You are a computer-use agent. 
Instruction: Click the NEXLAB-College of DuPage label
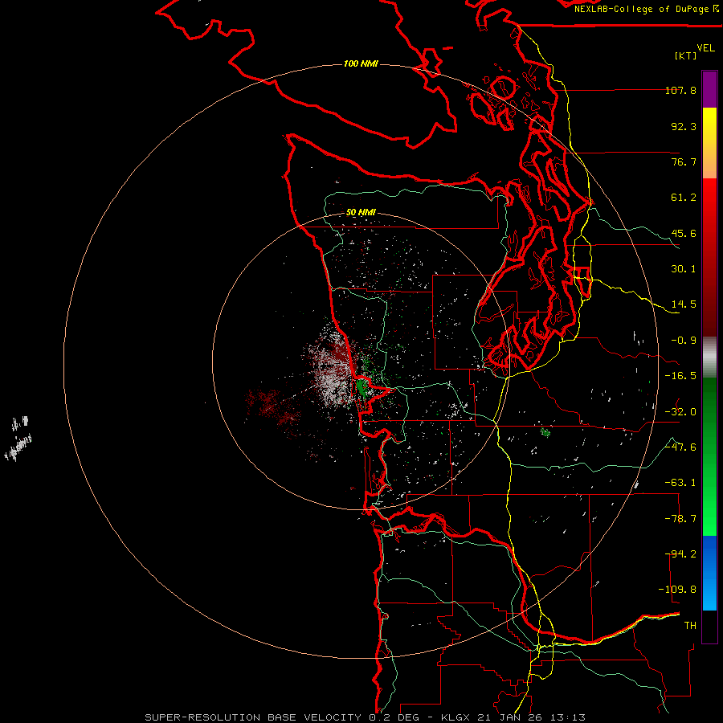pyautogui.click(x=641, y=9)
